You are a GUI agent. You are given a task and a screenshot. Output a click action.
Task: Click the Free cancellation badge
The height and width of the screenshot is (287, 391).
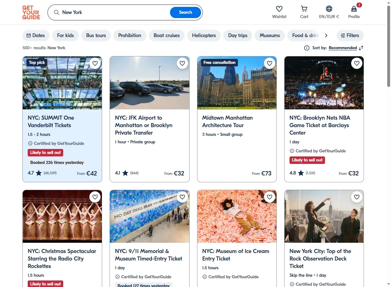tap(219, 63)
